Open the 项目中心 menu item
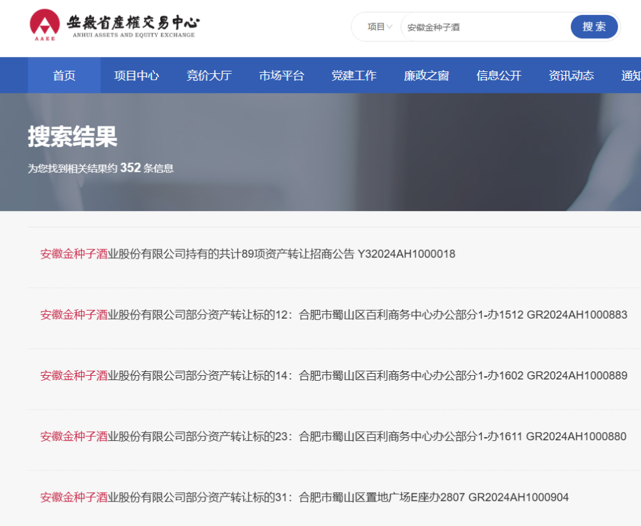The width and height of the screenshot is (641, 526). coord(136,75)
